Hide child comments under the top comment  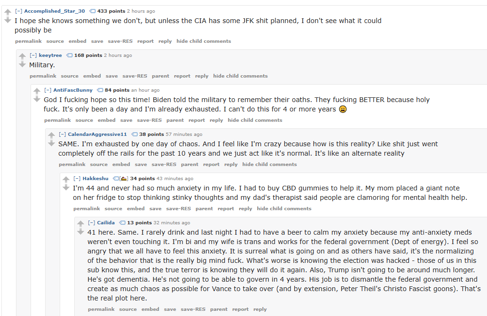(204, 41)
